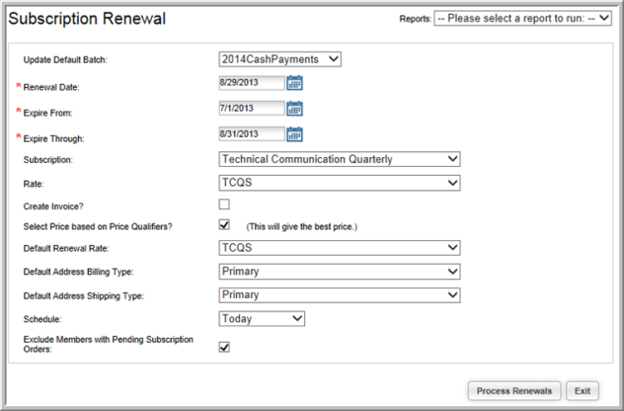The image size is (624, 411).
Task: Uncheck Select Price based on Price Qualifiers
Action: pos(224,224)
